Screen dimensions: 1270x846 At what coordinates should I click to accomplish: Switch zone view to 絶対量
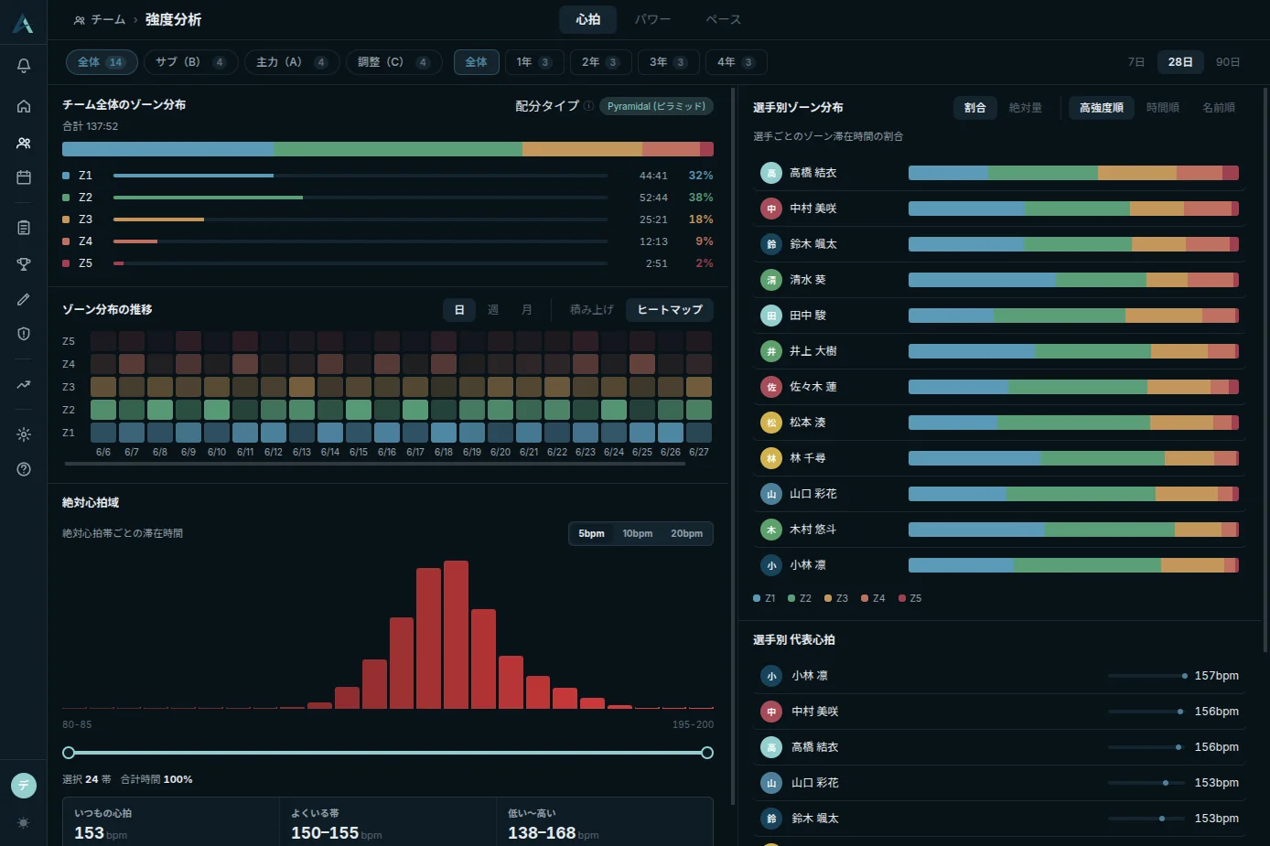(x=1026, y=108)
